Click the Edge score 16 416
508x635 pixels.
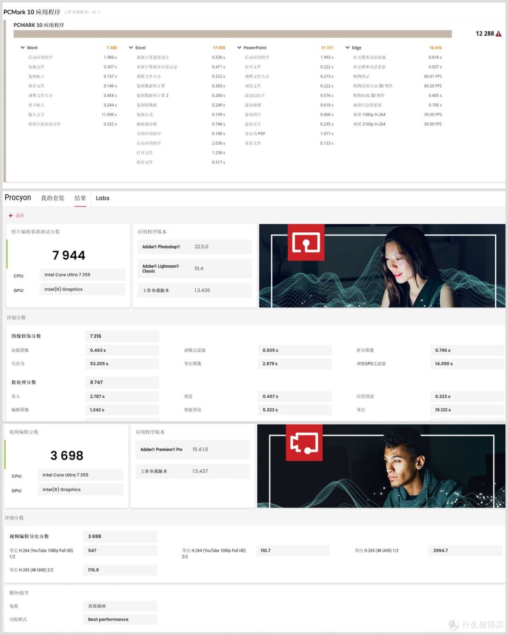[x=436, y=48]
